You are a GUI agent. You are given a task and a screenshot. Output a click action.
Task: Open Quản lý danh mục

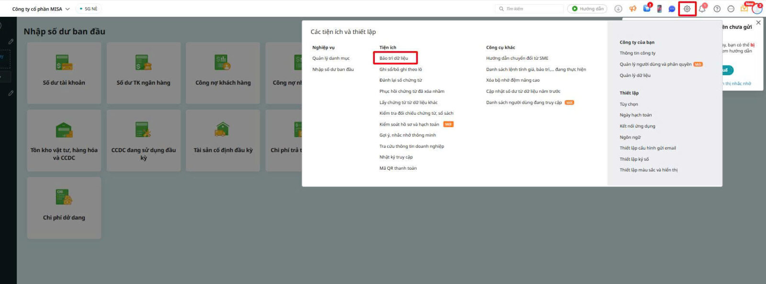[331, 58]
